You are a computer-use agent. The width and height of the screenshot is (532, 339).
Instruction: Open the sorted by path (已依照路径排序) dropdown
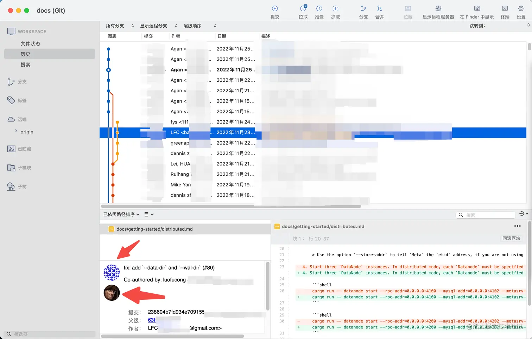(121, 214)
